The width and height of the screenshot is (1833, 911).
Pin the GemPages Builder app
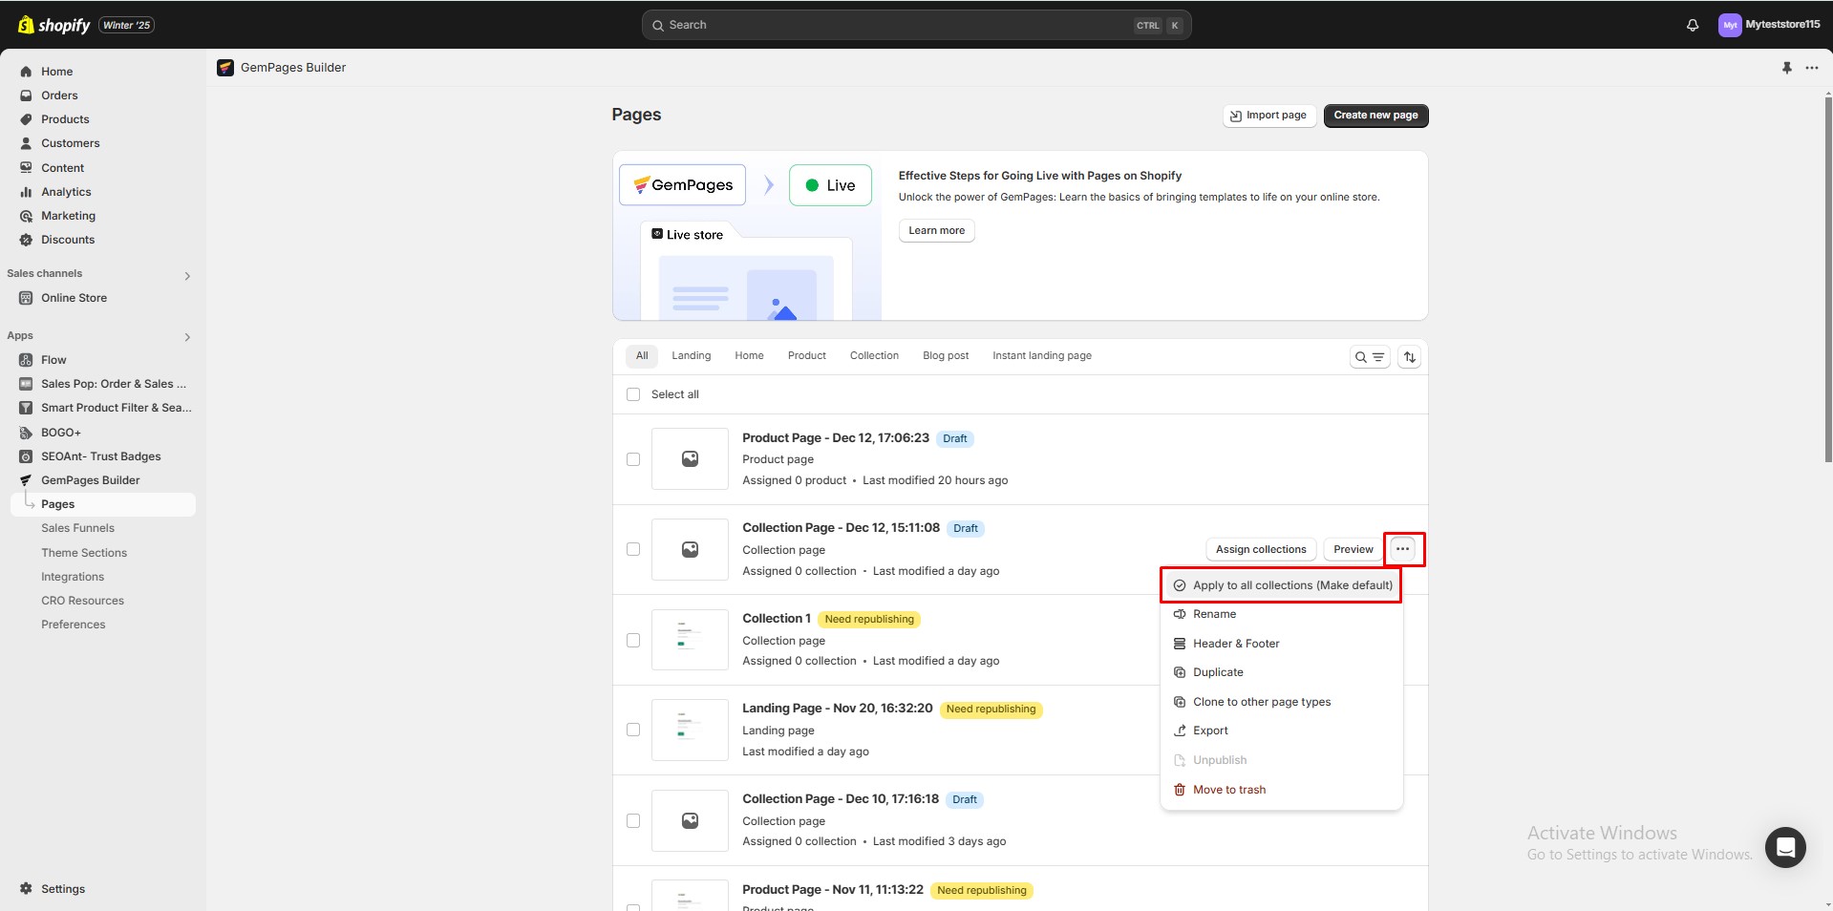(x=1786, y=68)
